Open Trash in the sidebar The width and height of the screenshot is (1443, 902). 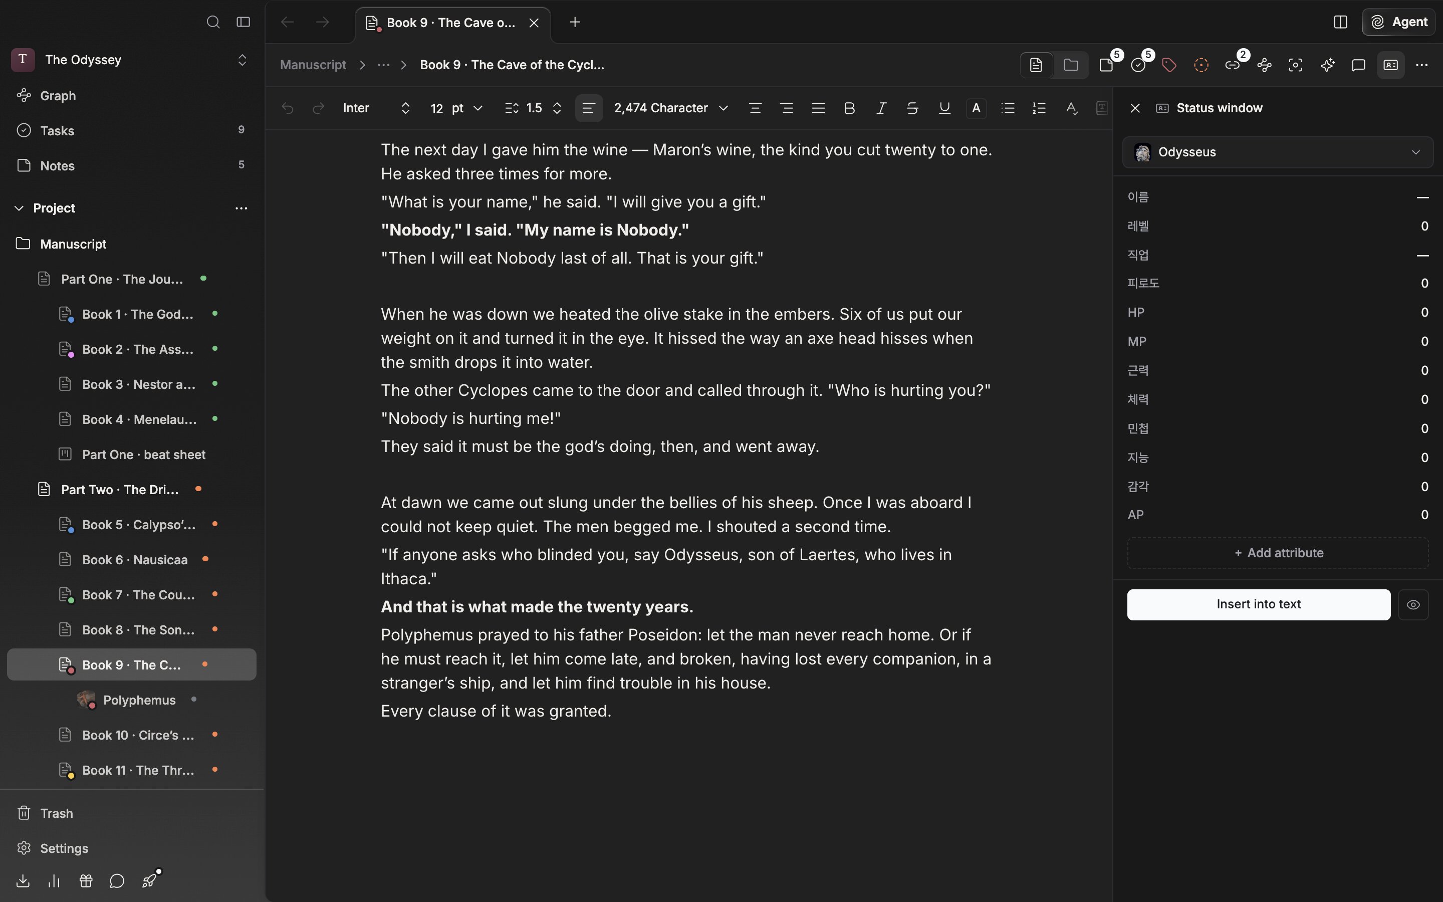coord(131,813)
